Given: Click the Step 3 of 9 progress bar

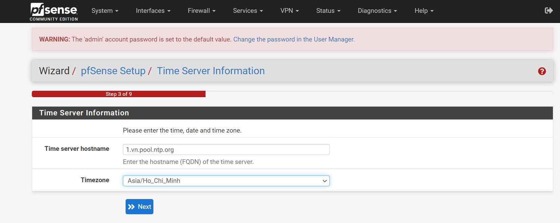Looking at the screenshot, I should 119,94.
